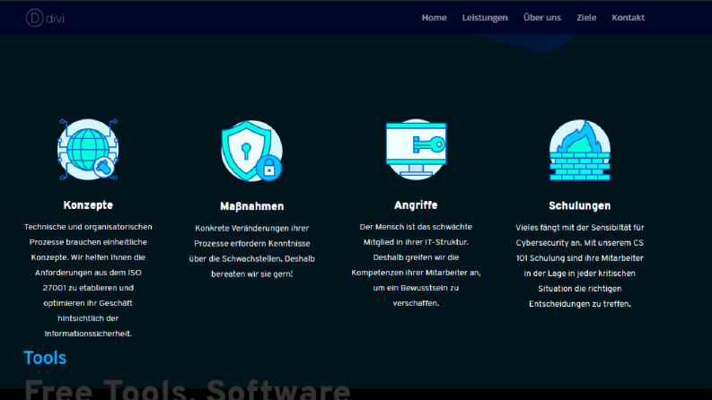The image size is (712, 400).
Task: Click the shield and lock icon above Maßnahmen
Action: 252,151
